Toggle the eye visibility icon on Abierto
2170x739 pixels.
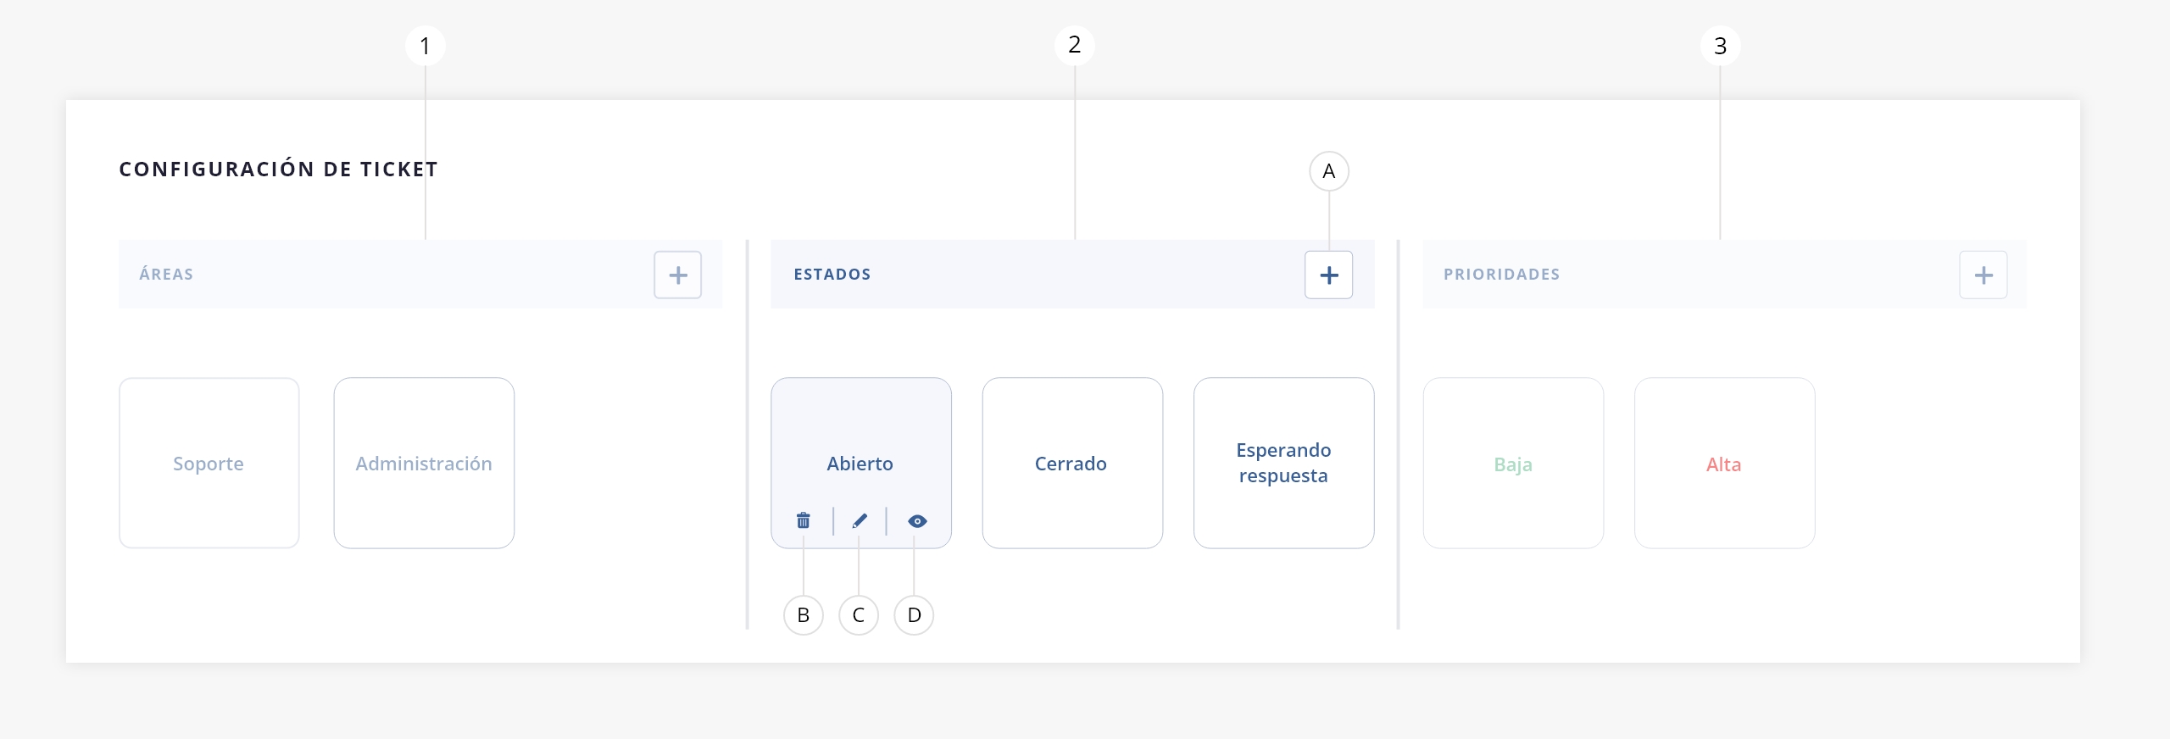(x=917, y=521)
